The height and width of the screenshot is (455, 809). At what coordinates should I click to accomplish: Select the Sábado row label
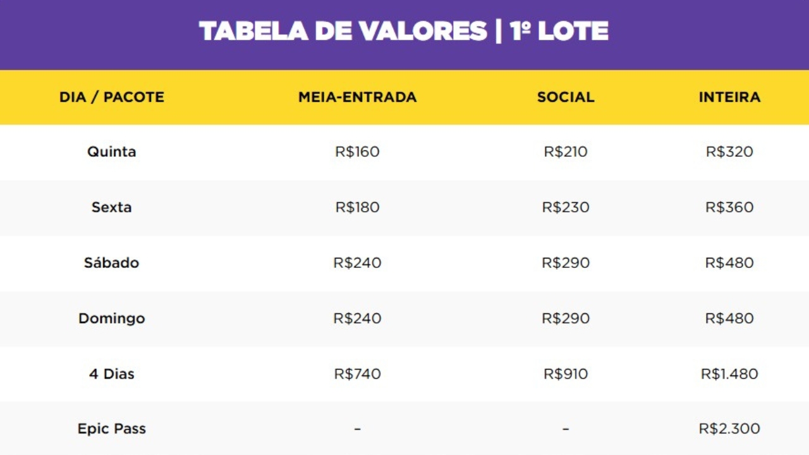click(112, 262)
